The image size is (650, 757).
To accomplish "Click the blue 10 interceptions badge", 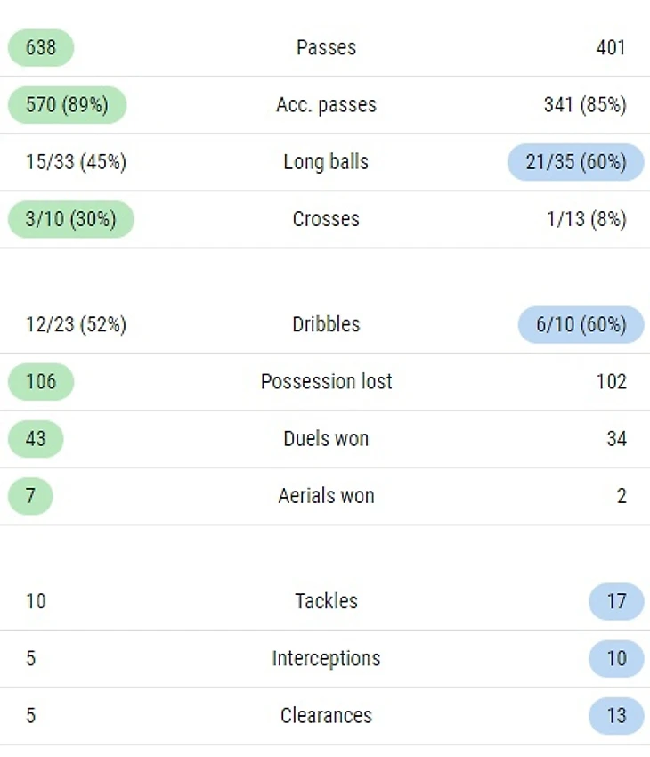I will point(616,658).
